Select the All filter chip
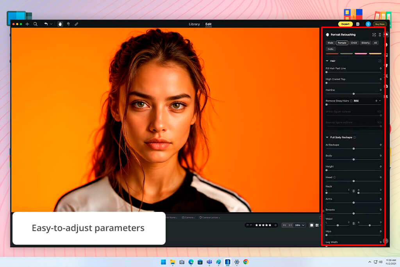The width and height of the screenshot is (400, 267). (x=375, y=43)
